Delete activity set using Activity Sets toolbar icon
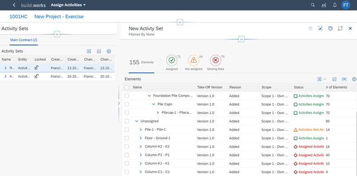This screenshot has width=357, height=176. coord(98,51)
